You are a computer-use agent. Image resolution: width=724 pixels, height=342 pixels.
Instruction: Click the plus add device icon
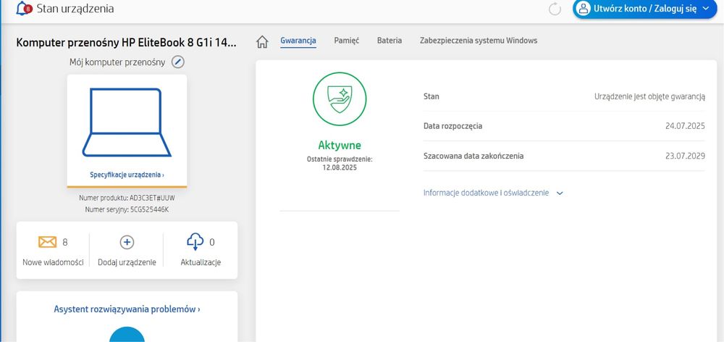[x=127, y=242]
